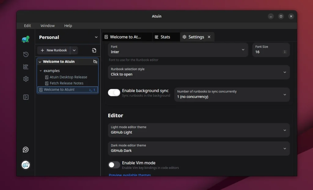Open the Font dropdown showing Inter
313x190 pixels.
click(x=178, y=50)
